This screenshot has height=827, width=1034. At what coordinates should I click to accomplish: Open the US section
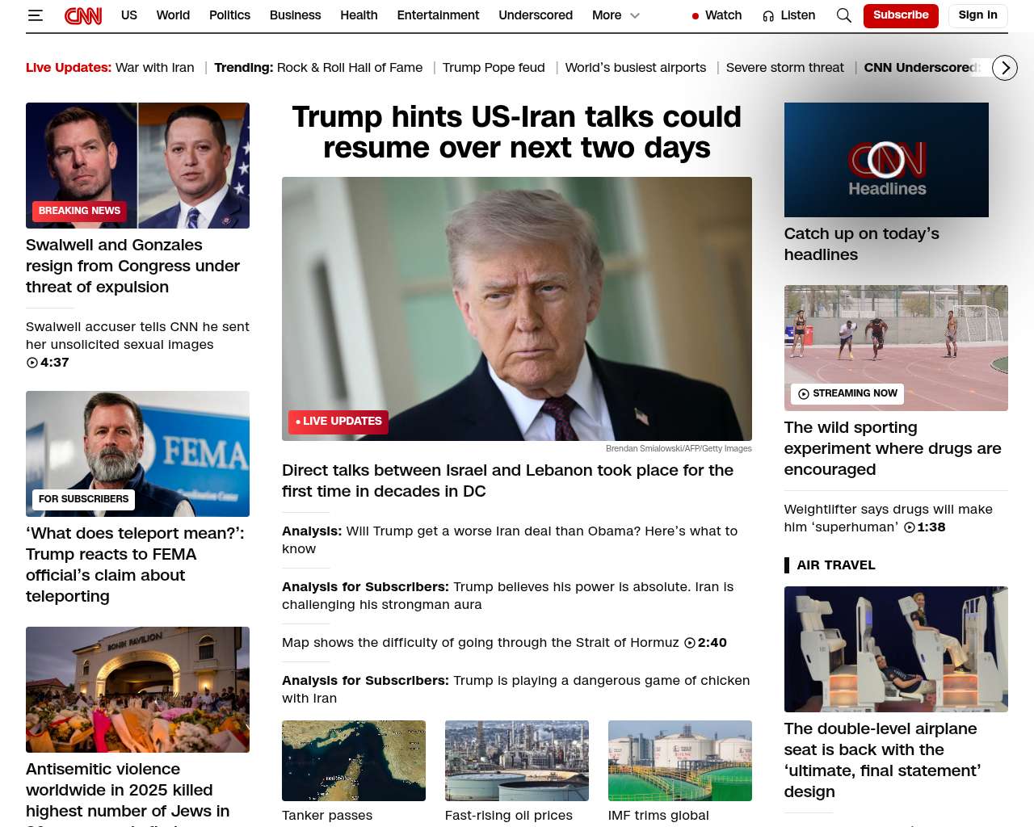tap(129, 15)
